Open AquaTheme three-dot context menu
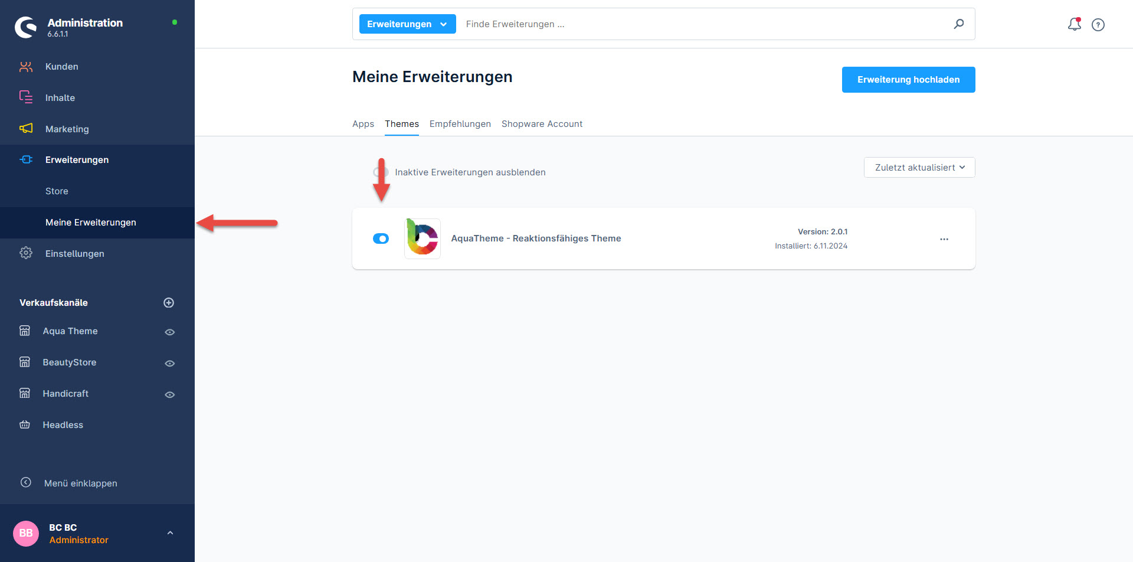This screenshot has height=562, width=1133. point(944,239)
